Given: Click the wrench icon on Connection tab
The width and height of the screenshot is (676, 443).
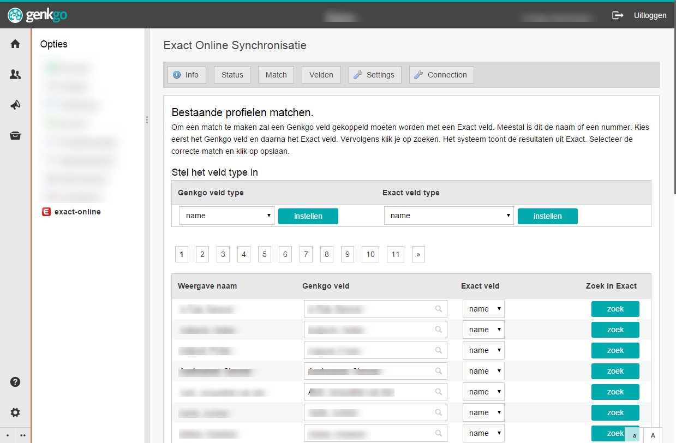Looking at the screenshot, I should click(x=418, y=75).
